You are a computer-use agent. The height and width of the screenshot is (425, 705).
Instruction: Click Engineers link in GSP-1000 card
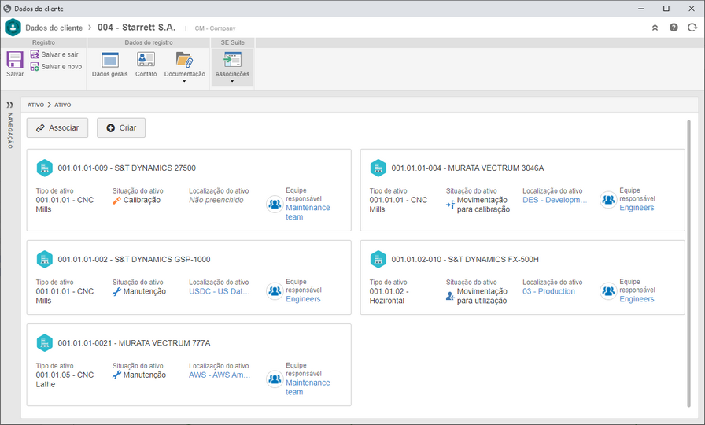pos(303,299)
